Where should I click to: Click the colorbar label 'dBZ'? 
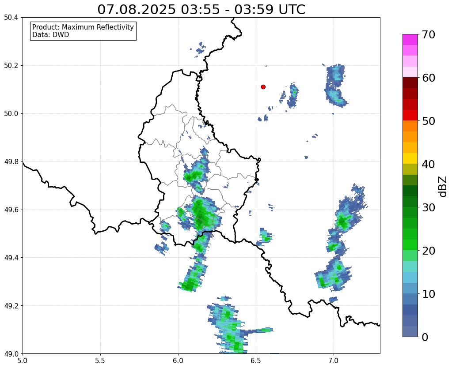pos(443,186)
